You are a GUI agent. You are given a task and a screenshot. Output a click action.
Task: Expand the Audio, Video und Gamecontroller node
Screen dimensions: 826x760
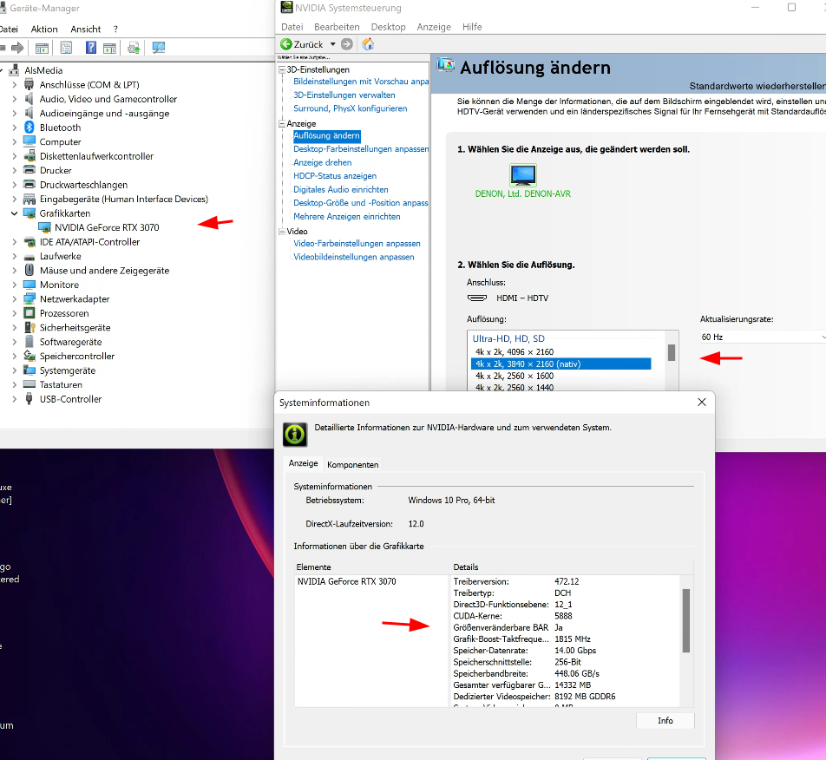coord(14,99)
